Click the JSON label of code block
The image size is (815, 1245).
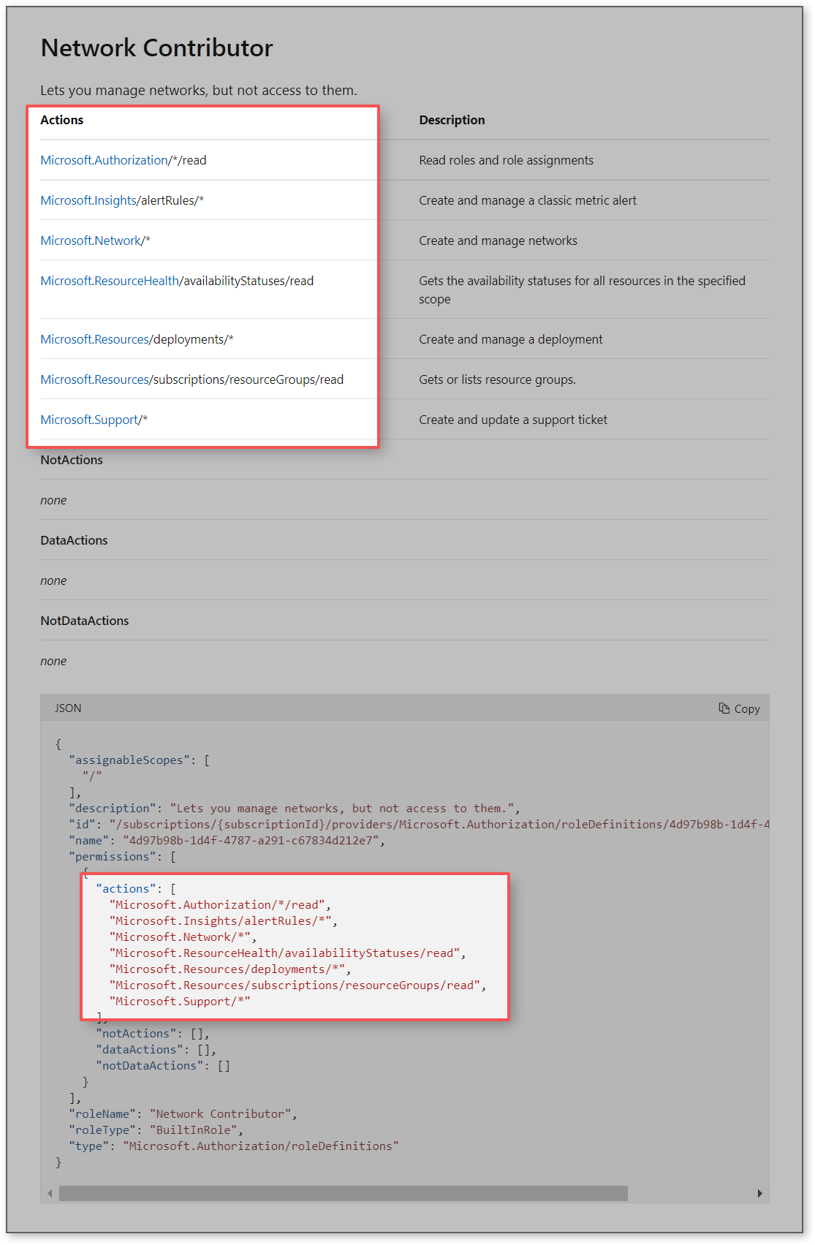(x=68, y=708)
